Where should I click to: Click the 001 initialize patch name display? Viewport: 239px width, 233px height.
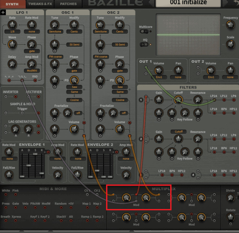(188, 3)
